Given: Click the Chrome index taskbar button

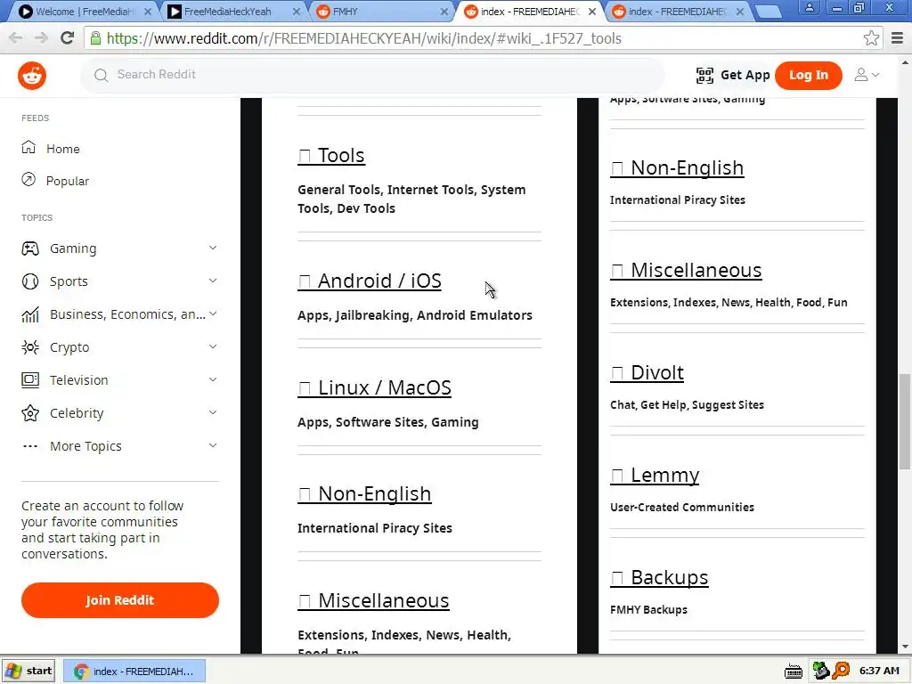Looking at the screenshot, I should point(134,672).
